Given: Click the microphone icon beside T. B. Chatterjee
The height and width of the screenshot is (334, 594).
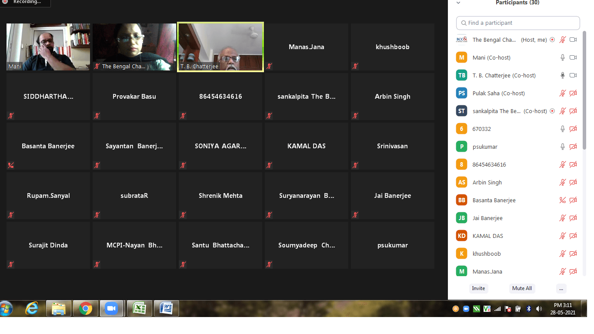Looking at the screenshot, I should pyautogui.click(x=563, y=75).
